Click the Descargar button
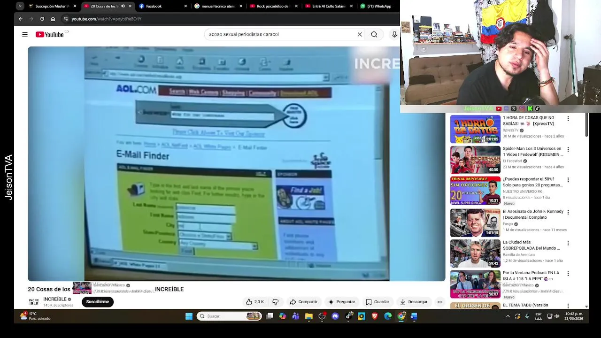This screenshot has width=601, height=338. click(414, 302)
